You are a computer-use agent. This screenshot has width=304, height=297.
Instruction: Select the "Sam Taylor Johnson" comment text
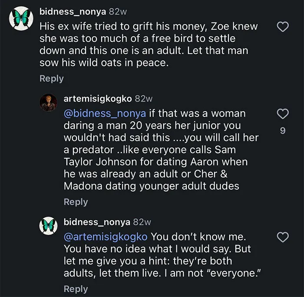tap(161, 150)
